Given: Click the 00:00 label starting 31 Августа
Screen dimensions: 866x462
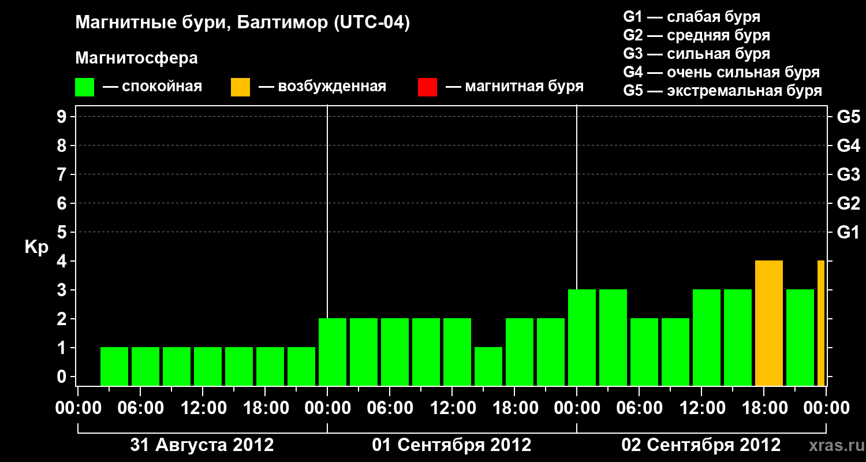Looking at the screenshot, I should [x=78, y=408].
